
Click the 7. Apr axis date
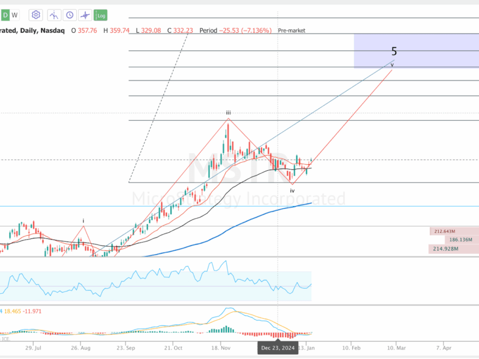point(444,348)
